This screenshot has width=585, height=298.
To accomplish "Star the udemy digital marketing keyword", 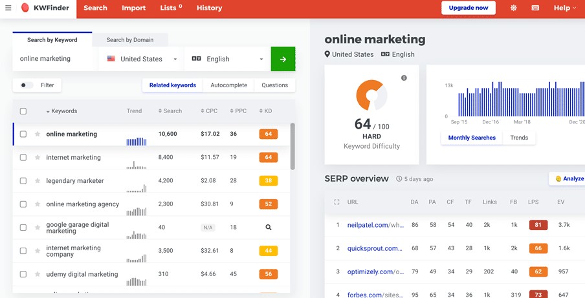I will tap(38, 274).
